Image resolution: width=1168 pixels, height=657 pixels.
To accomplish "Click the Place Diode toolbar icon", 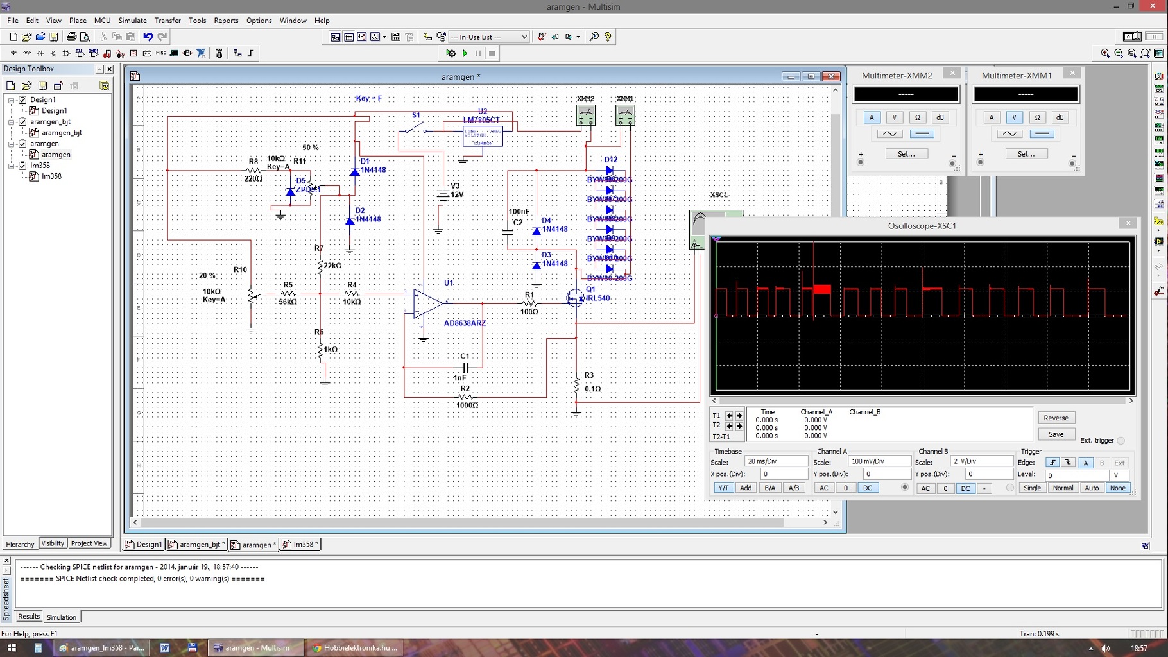I will coord(40,53).
